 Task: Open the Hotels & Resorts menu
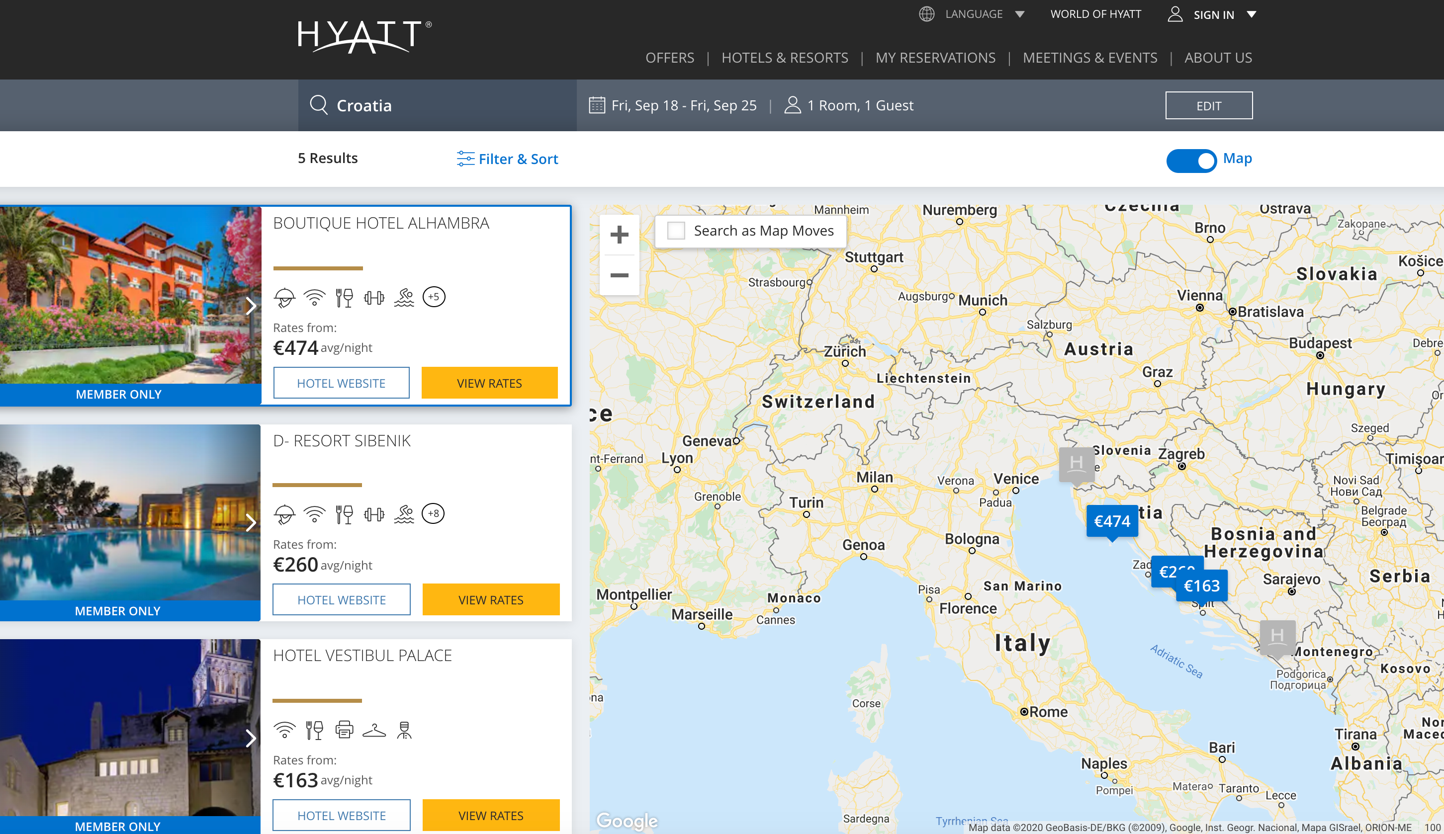785,58
